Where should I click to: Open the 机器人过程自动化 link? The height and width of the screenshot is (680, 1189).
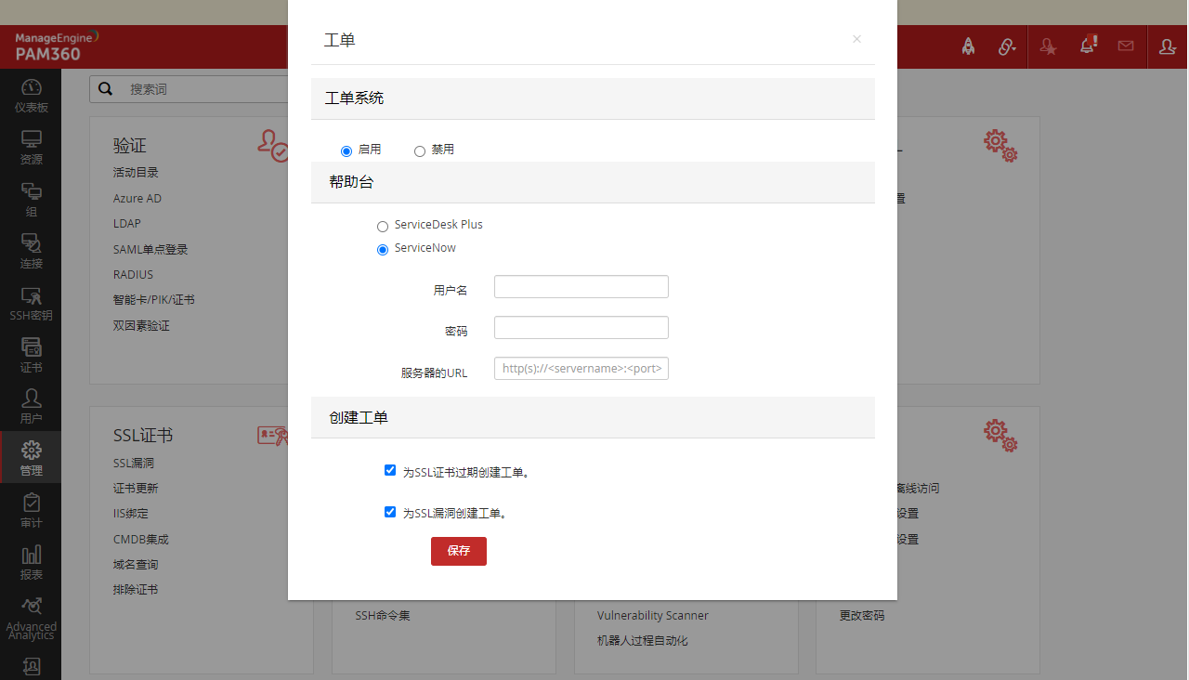[643, 641]
